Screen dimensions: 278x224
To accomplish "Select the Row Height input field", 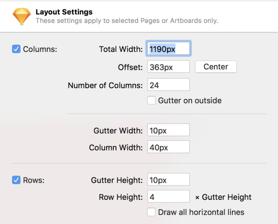I will click(168, 197).
